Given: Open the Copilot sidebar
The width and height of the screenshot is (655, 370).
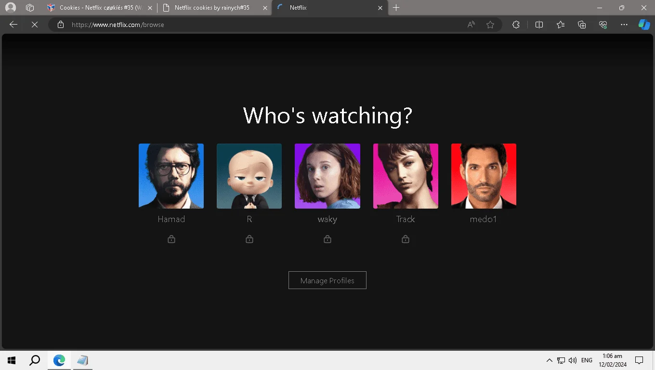Looking at the screenshot, I should [644, 25].
